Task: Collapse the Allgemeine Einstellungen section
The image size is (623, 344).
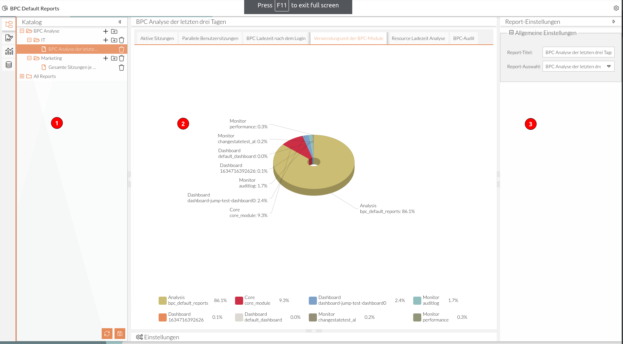Action: (x=511, y=33)
